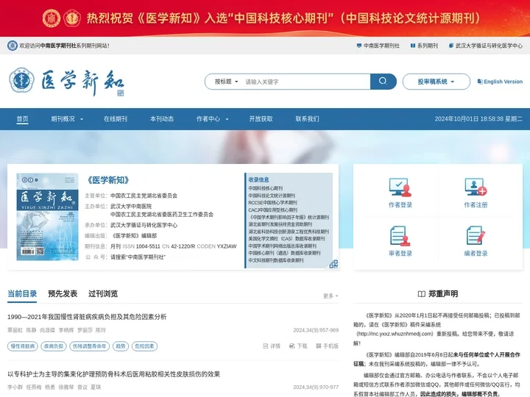
Task: Click author name 李小群
Action: (15, 387)
